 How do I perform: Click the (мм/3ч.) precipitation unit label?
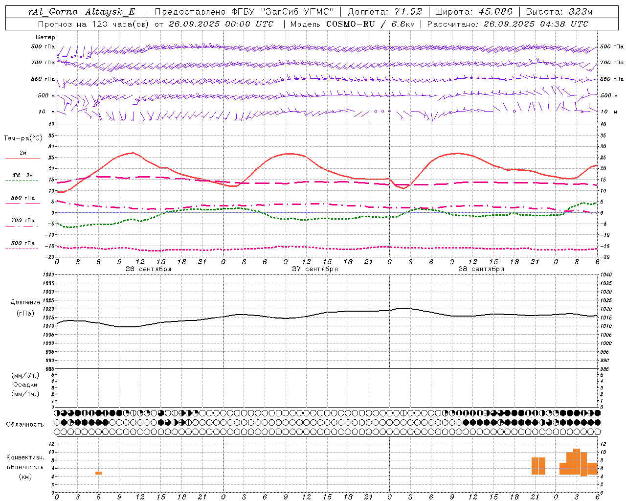pos(25,375)
